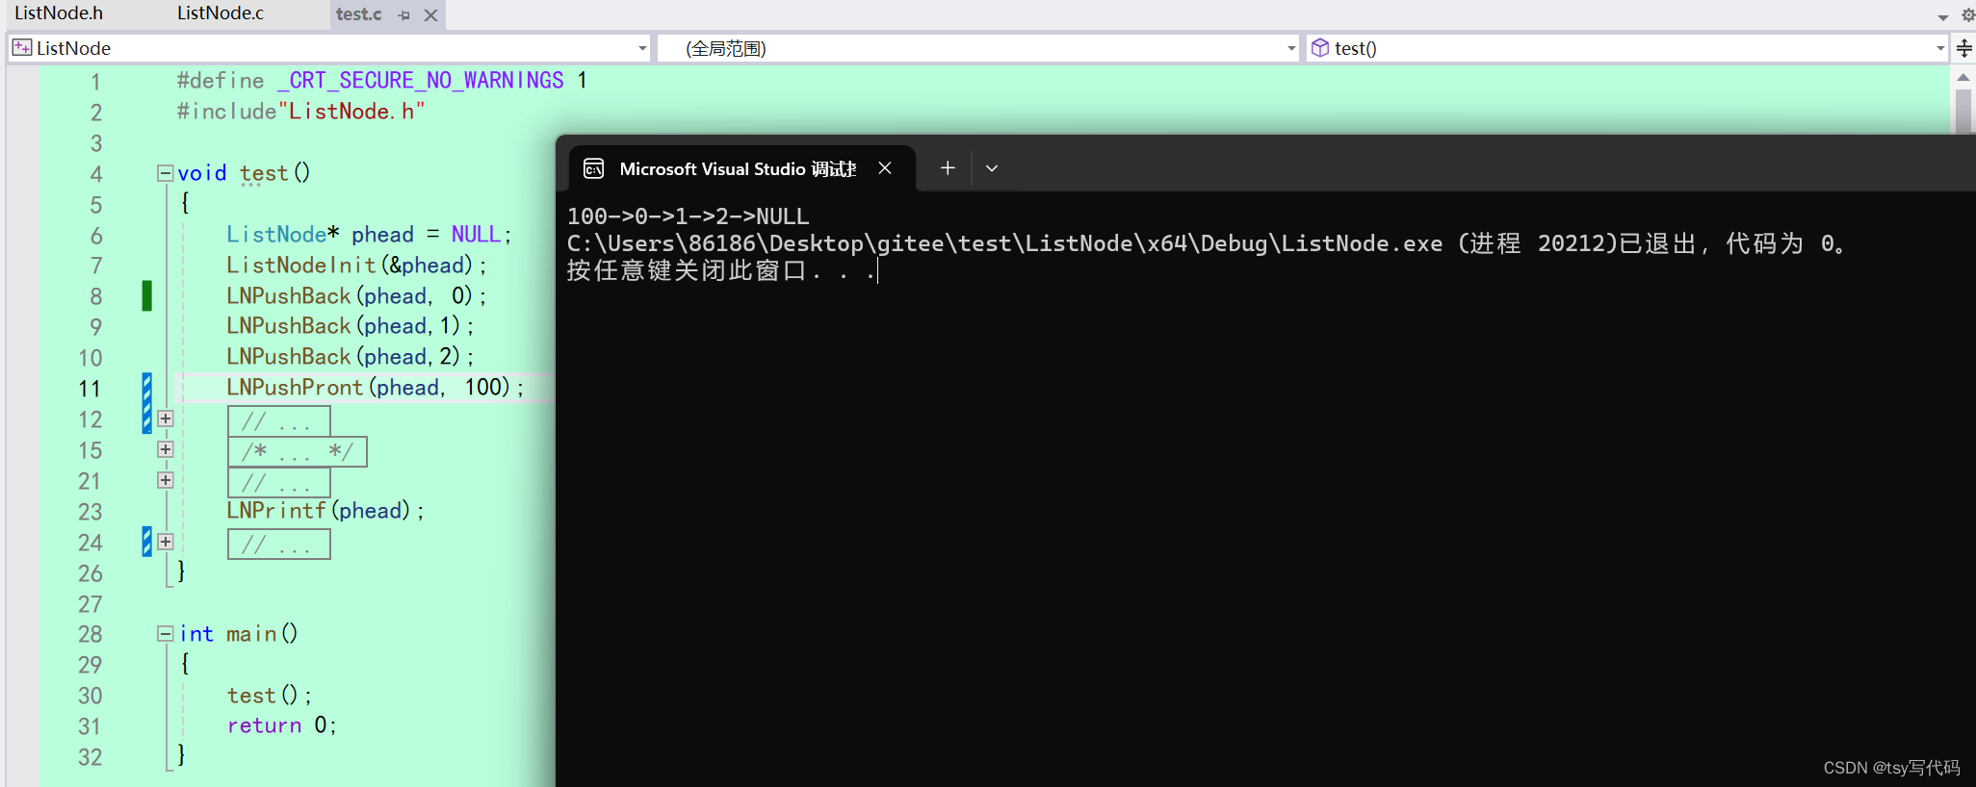This screenshot has height=787, width=1976.
Task: Click the _CRT_SECURE_NO_WARNINGS define line
Action: [381, 81]
